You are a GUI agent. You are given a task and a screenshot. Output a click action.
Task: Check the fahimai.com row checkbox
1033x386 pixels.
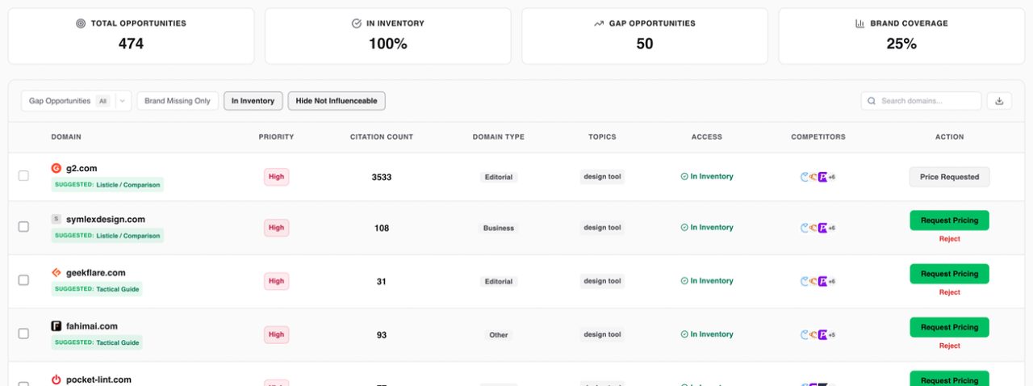click(23, 334)
